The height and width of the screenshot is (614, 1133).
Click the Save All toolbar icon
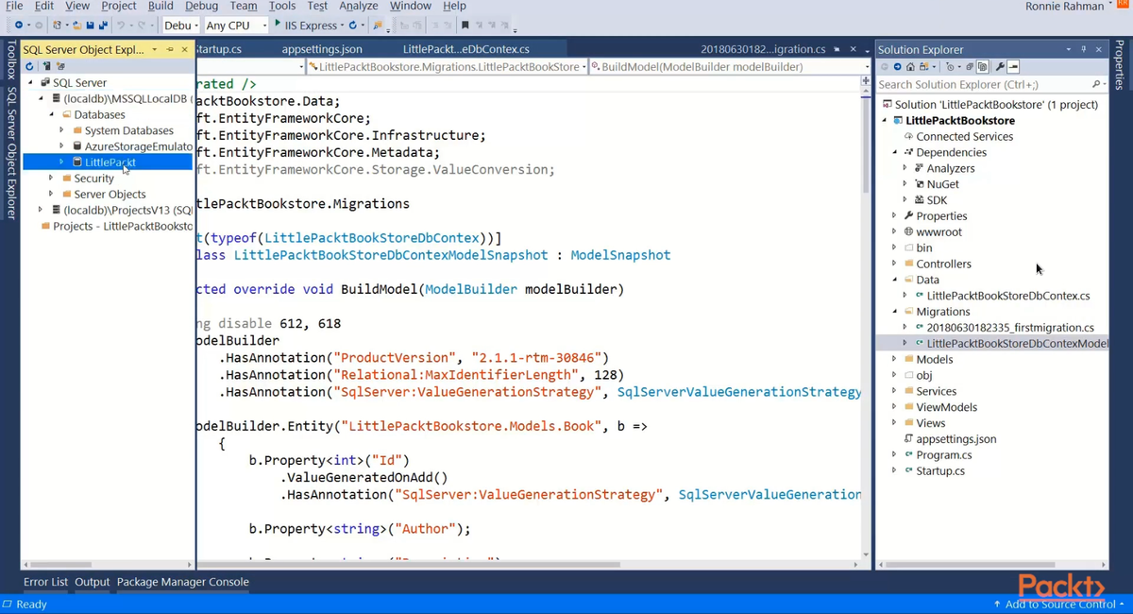pos(103,25)
